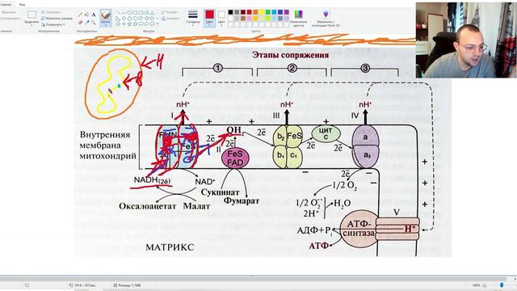
Task: Open Edit colors (Изменение цветов)
Action: pos(298,18)
